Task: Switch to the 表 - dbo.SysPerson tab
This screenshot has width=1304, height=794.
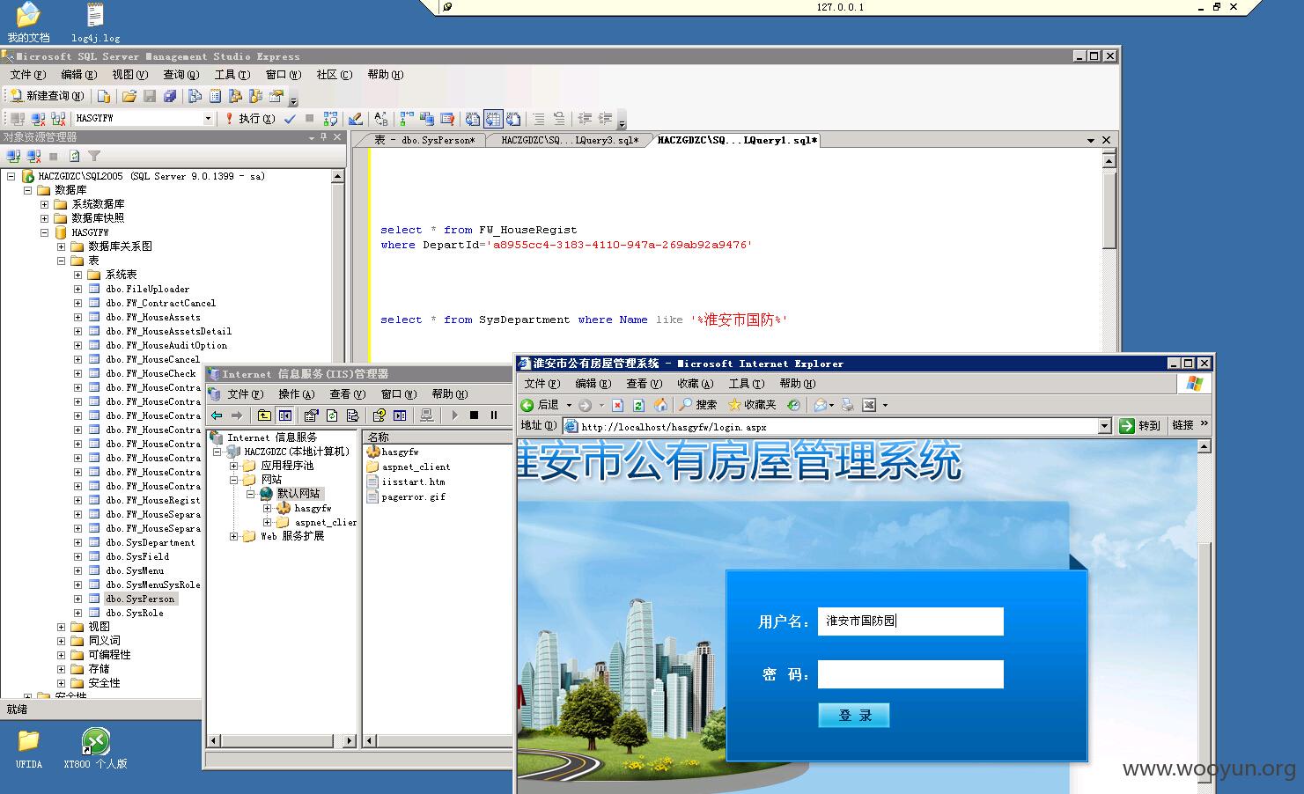Action: tap(424, 140)
